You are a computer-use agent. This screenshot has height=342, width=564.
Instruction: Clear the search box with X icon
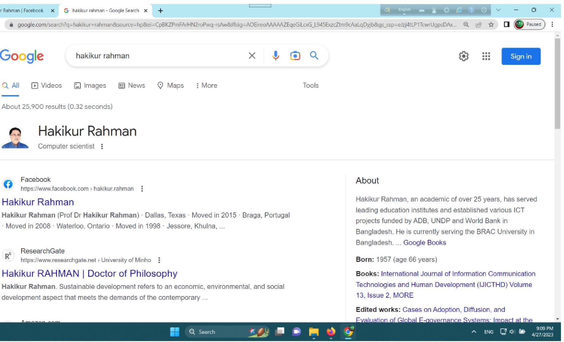pyautogui.click(x=252, y=56)
